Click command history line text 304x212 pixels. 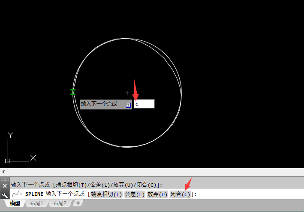point(87,185)
